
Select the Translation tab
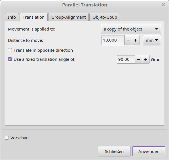pos(33,17)
